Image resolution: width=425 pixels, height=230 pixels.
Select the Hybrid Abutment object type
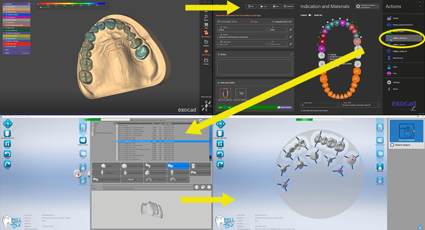click(x=132, y=173)
